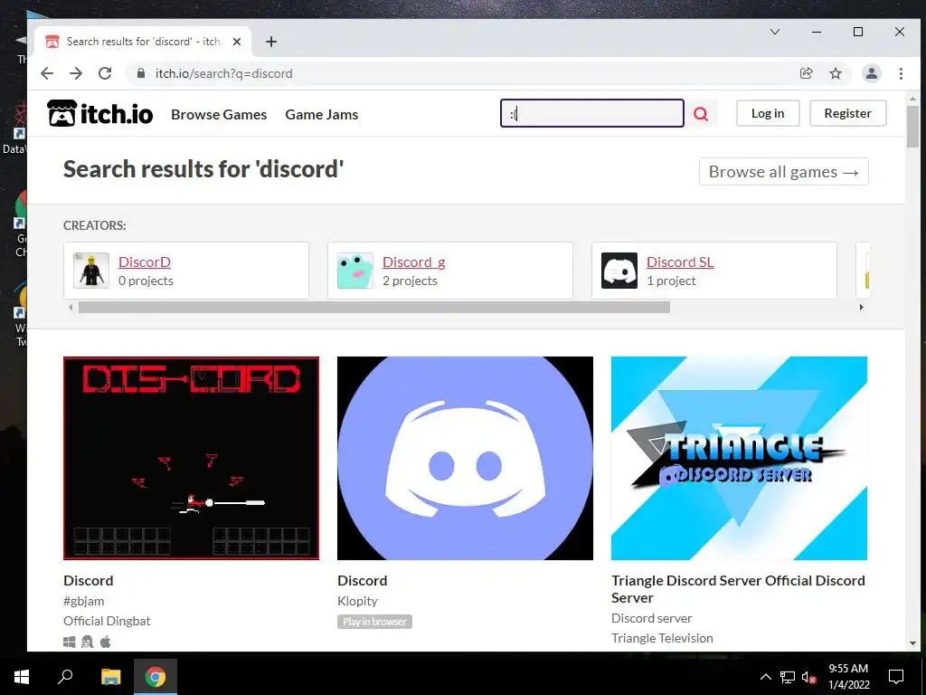
Task: Click the Play in browser tag
Action: coord(374,622)
